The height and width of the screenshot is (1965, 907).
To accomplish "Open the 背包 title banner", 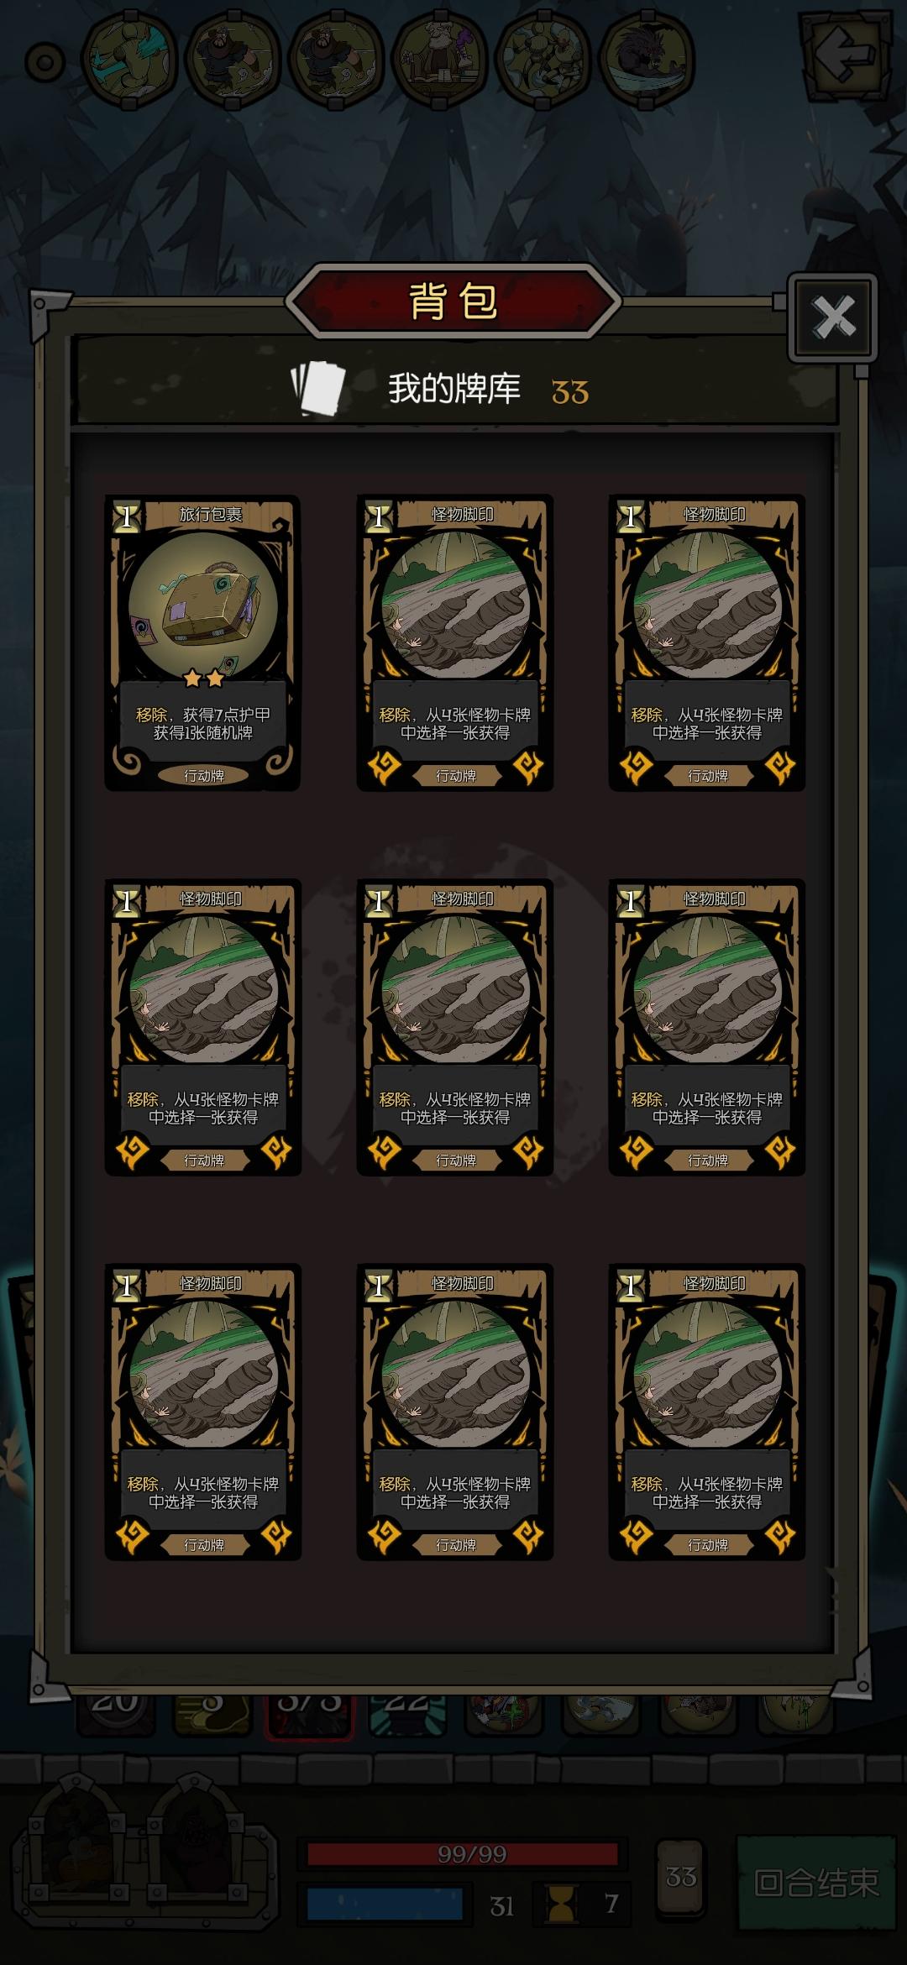I will click(453, 301).
